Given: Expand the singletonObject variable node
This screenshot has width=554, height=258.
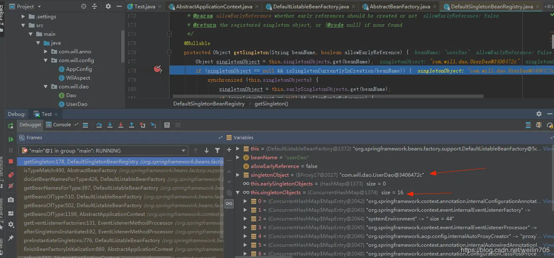Looking at the screenshot, I should [x=238, y=175].
